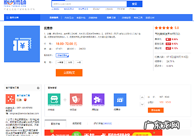Click the round icon in 官方营销工具 header
Image resolution: width=194 pixels, height=136 pixels.
(x=38, y=88)
